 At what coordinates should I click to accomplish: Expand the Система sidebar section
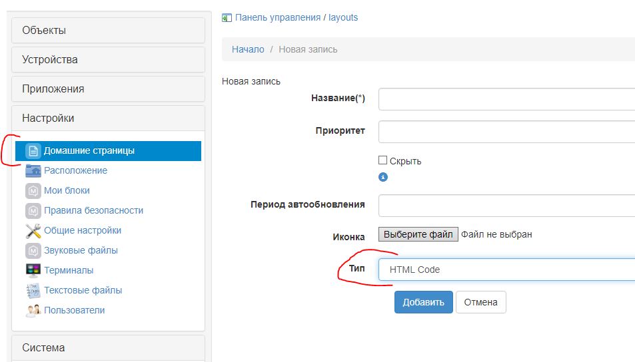coord(108,347)
